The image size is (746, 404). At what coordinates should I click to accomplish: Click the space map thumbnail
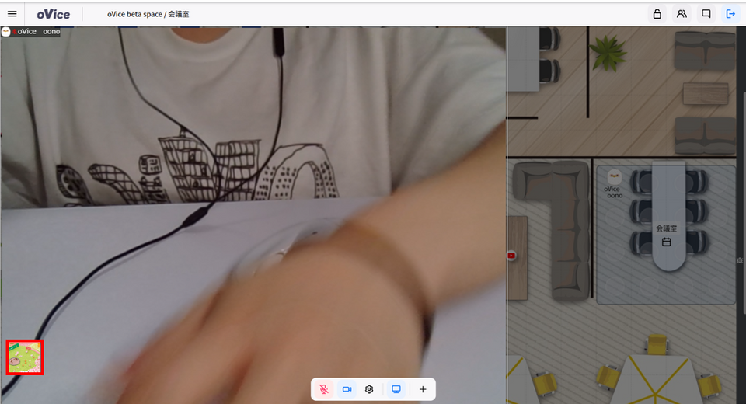(x=25, y=357)
